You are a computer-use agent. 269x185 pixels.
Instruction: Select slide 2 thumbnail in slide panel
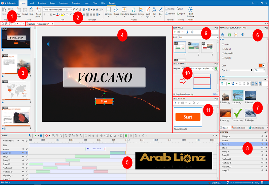[16, 64]
